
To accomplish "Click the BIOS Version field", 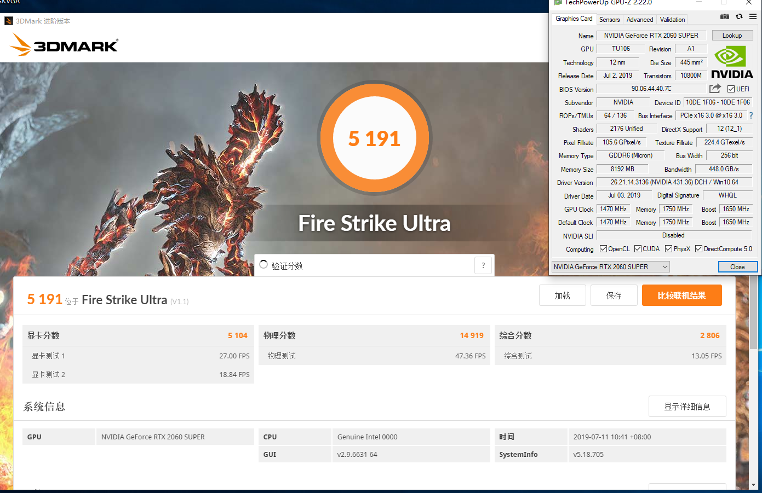I will (x=651, y=89).
